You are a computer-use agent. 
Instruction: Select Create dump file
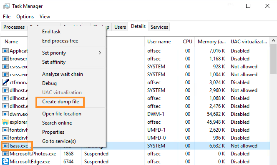(x=60, y=102)
